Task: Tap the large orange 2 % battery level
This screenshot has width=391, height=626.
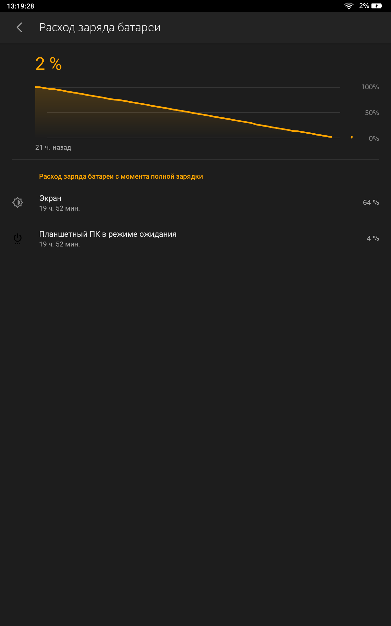Action: coord(49,64)
